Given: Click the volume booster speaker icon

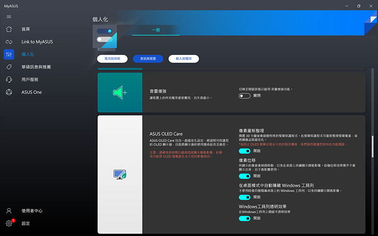Looking at the screenshot, I should point(120,93).
